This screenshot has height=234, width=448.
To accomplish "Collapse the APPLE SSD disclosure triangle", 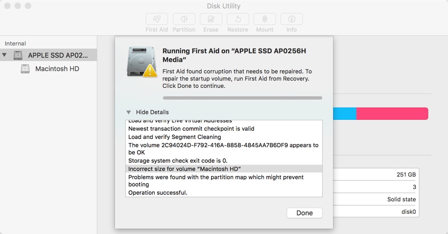I will pyautogui.click(x=5, y=55).
